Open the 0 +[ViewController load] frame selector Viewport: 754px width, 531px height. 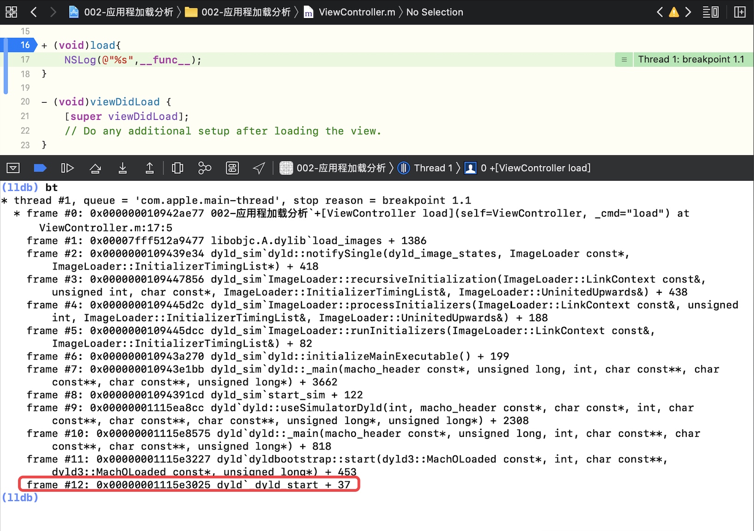528,168
